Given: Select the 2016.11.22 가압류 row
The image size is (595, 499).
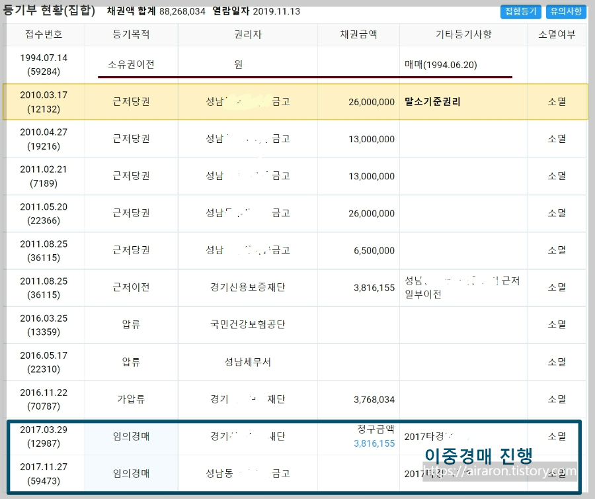Looking at the screenshot, I should point(297,398).
